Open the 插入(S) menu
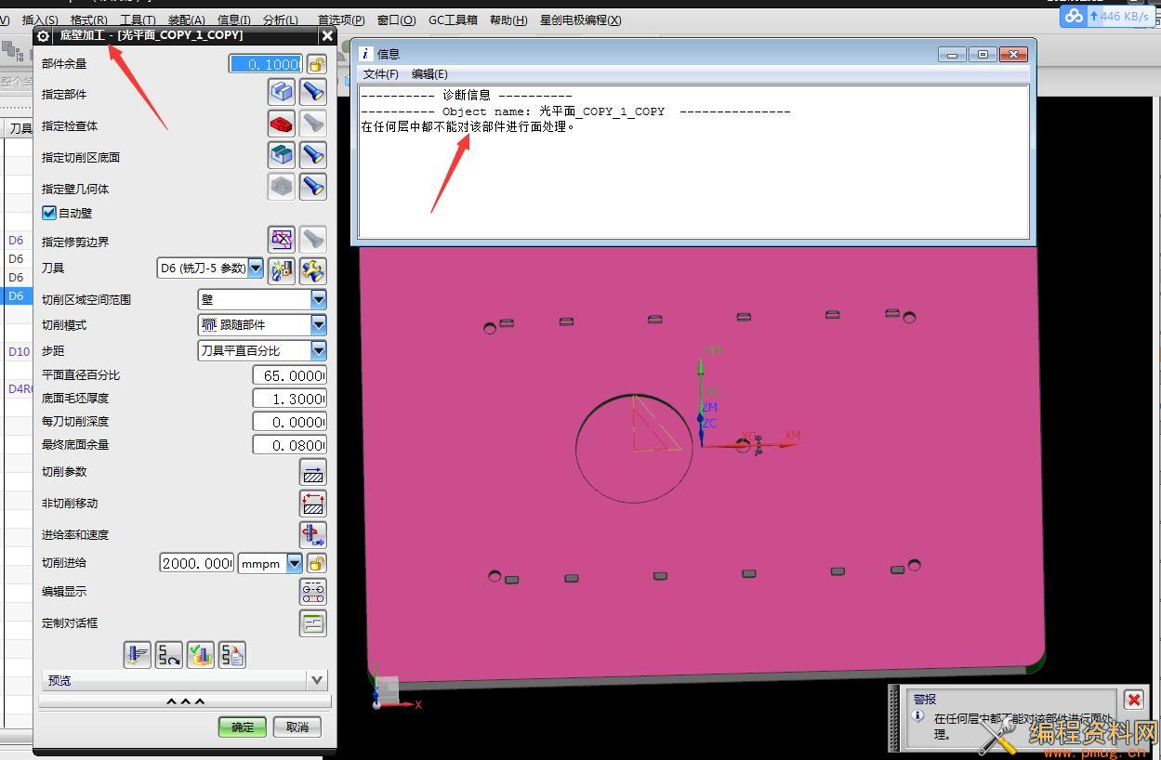Image resolution: width=1161 pixels, height=760 pixels. pos(39,20)
